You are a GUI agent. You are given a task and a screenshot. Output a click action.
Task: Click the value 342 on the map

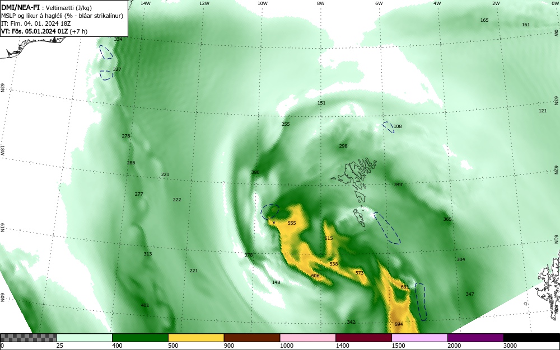coord(351,322)
